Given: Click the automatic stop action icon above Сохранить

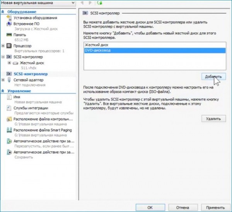Looking at the screenshot, I should 9,152.
